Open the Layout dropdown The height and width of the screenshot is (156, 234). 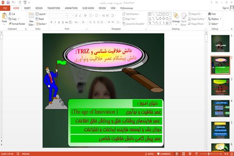[x=41, y=14]
